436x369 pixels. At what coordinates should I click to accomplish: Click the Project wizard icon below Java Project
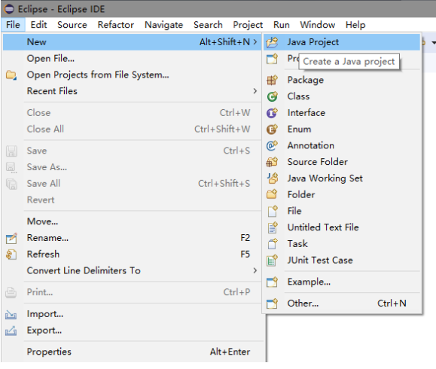(272, 59)
